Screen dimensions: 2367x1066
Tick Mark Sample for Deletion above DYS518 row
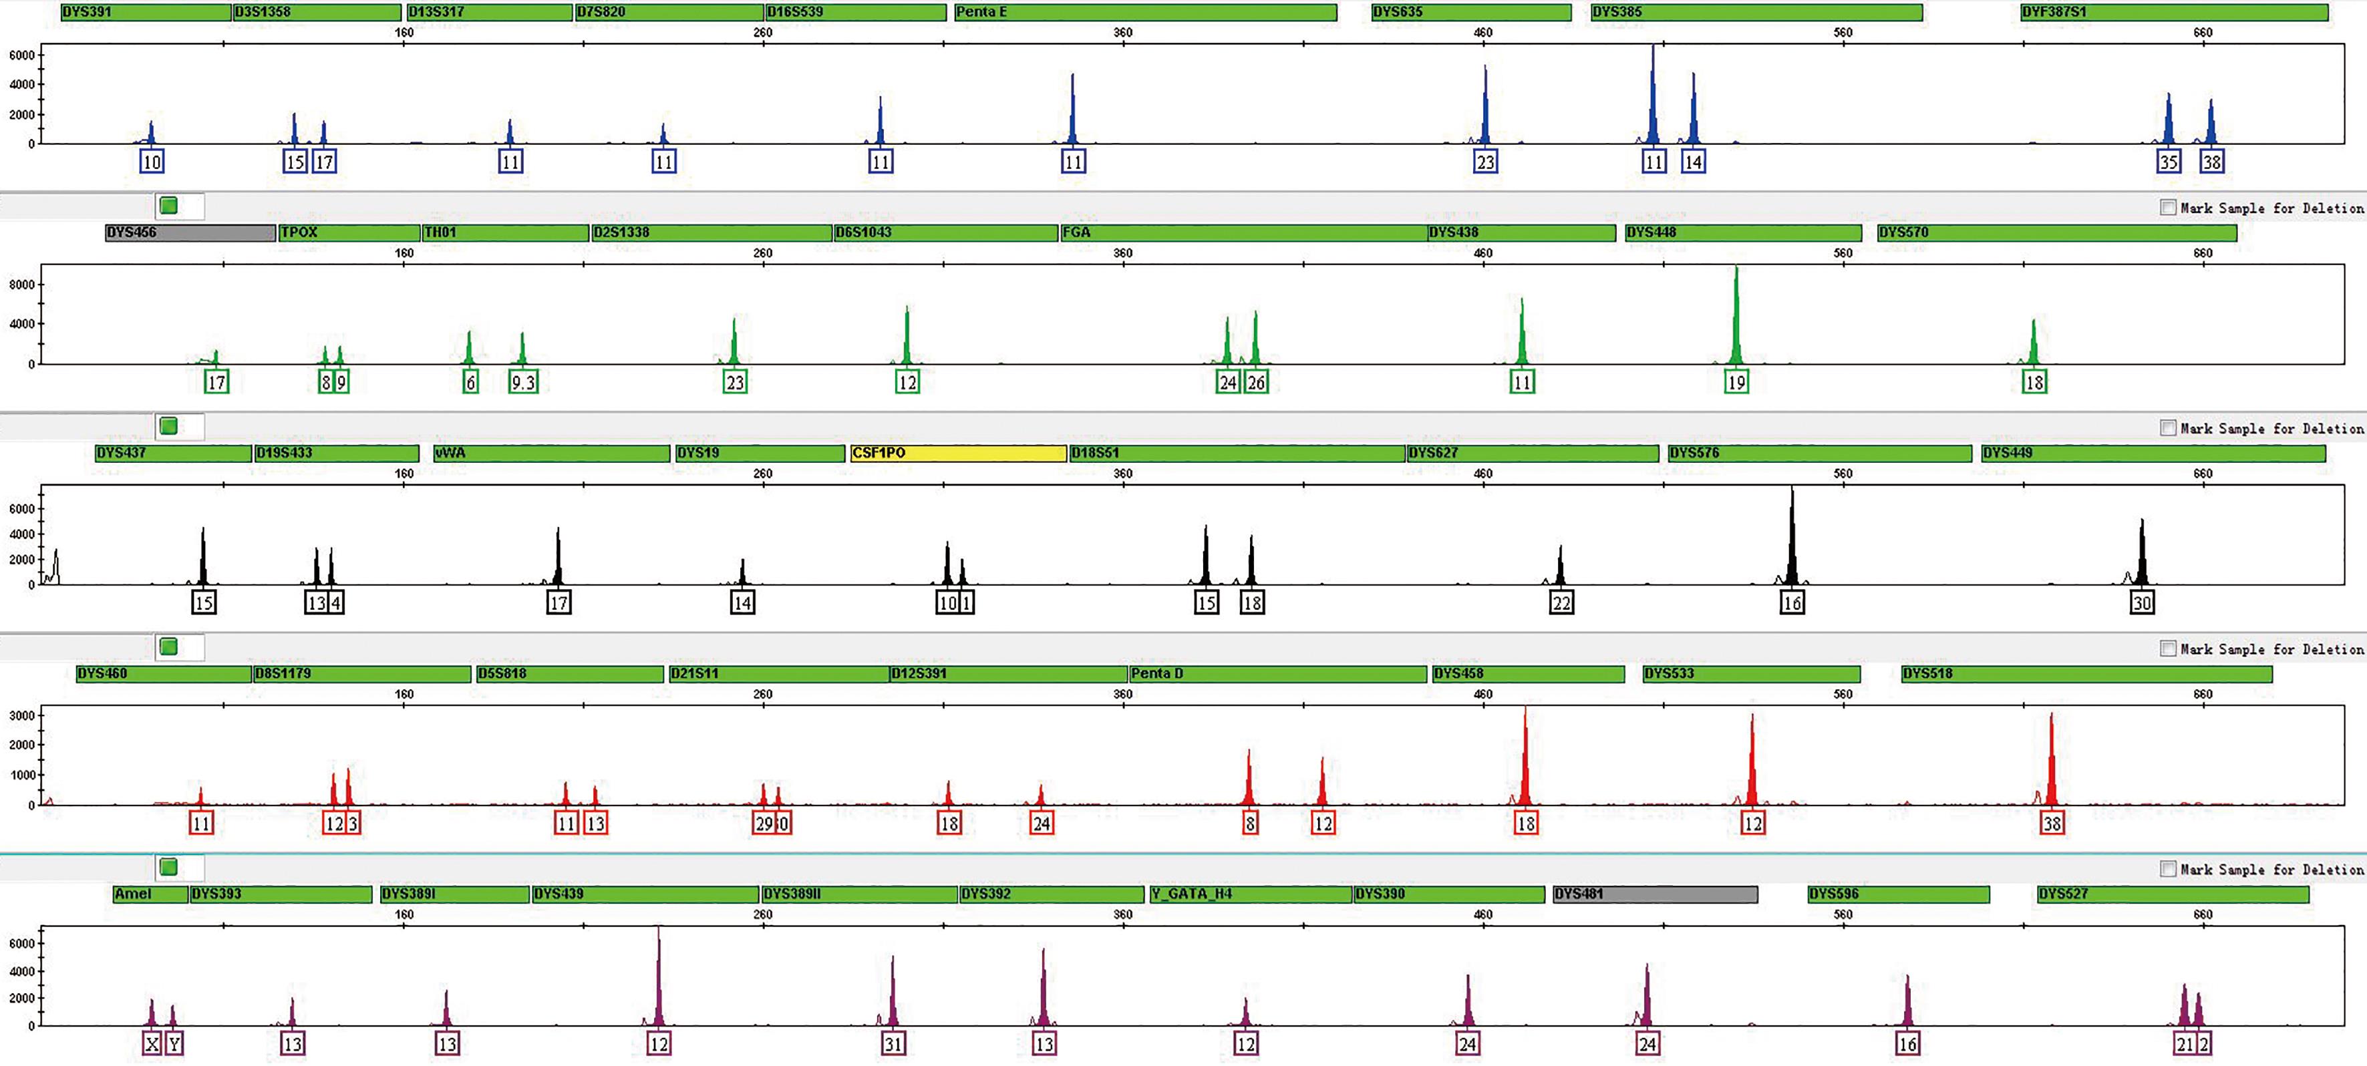pyautogui.click(x=2168, y=649)
